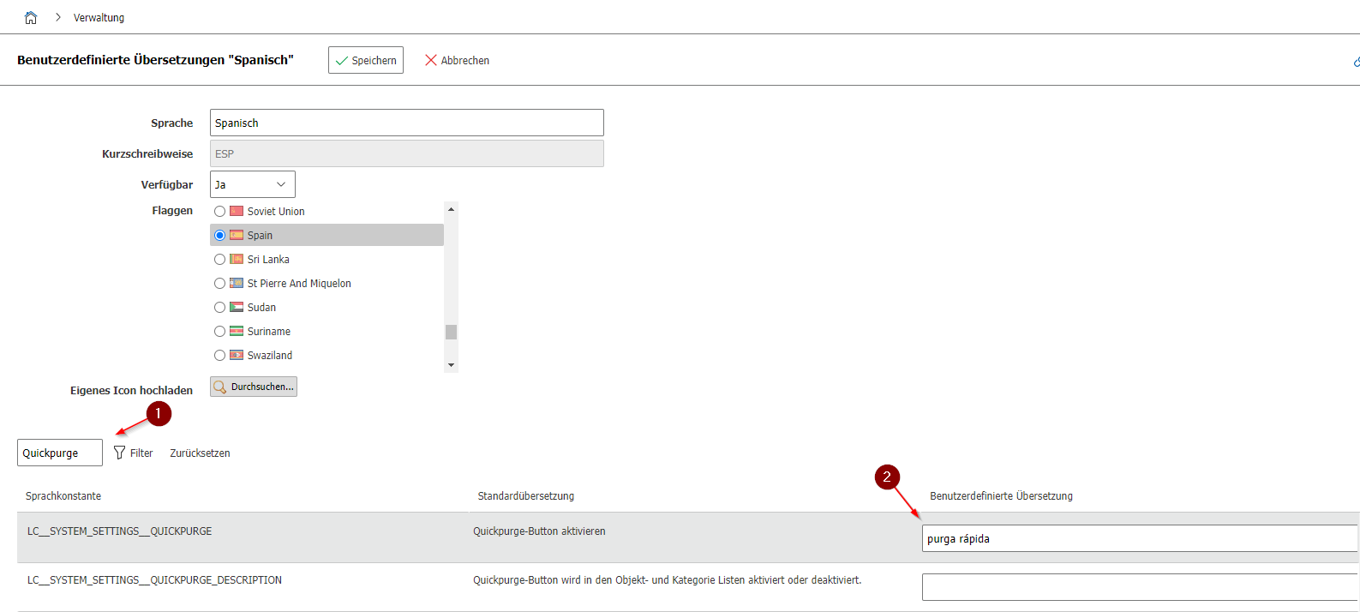Click Zurücksetzen to reset the filter
Image resolution: width=1360 pixels, height=612 pixels.
tap(200, 453)
